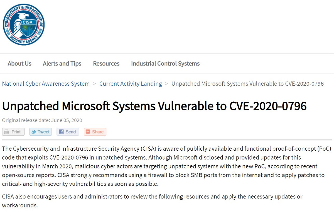Open the Alerts and Tips menu
The height and width of the screenshot is (211, 334).
(62, 63)
